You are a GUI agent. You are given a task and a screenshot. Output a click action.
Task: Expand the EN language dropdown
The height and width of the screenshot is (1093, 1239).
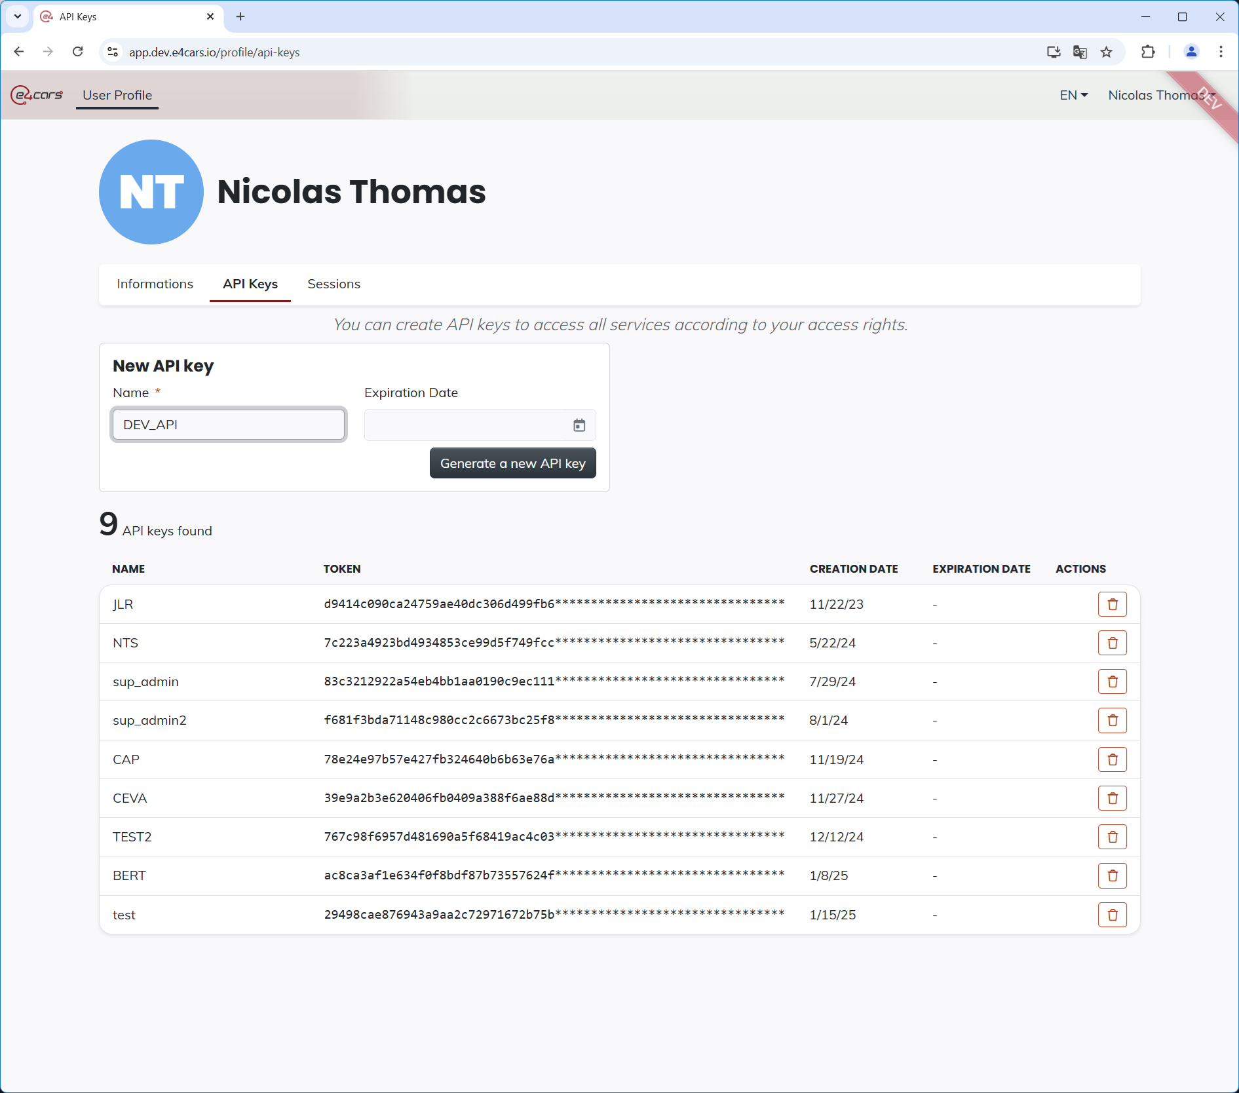1073,95
